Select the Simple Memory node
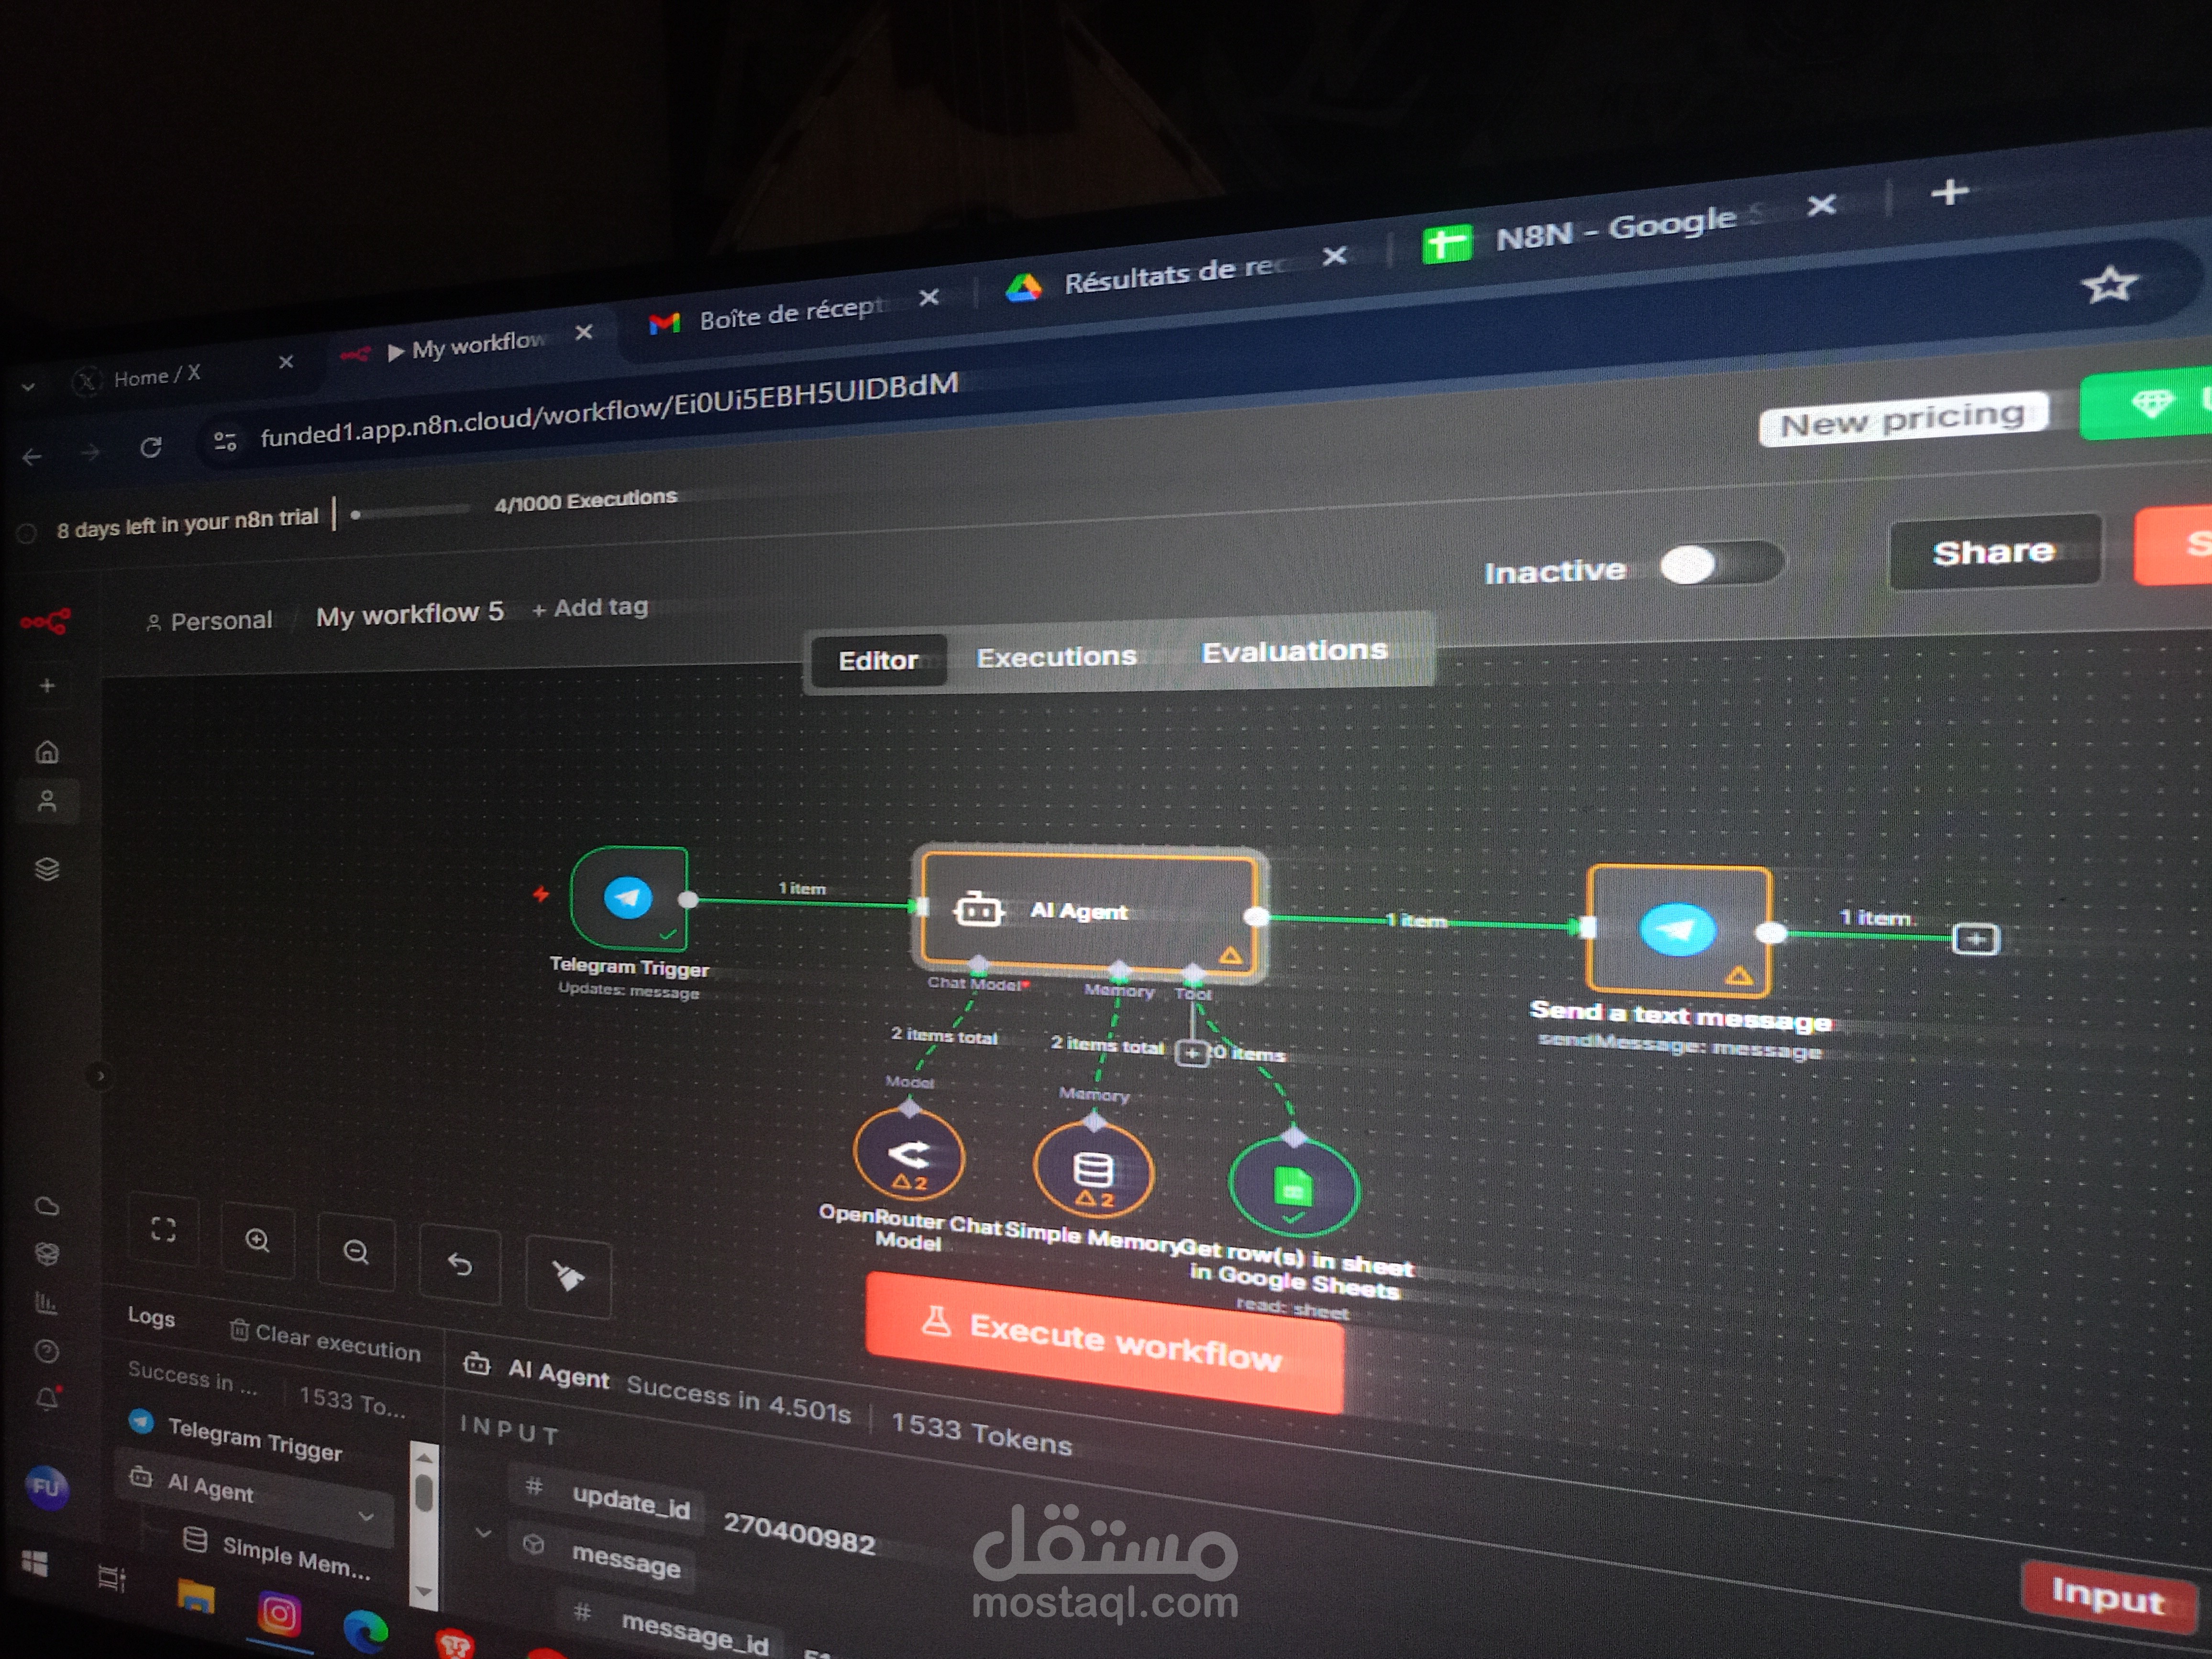The width and height of the screenshot is (2212, 1659). tap(1093, 1170)
